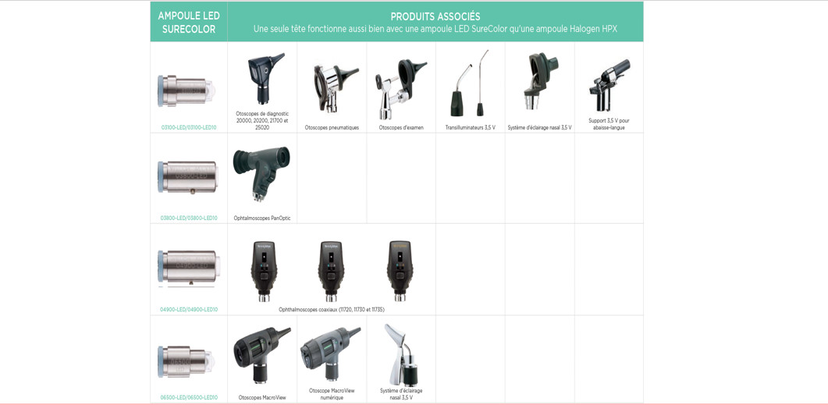Select the third coaxial ophthalmoscope image
Viewport: 828px width, 405px height.
400,271
